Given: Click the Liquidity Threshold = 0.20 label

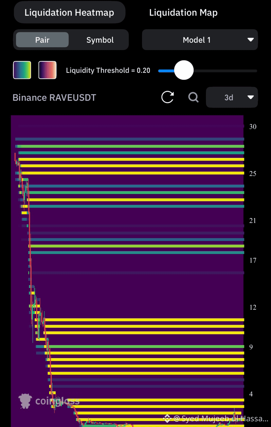Looking at the screenshot, I should pos(108,70).
